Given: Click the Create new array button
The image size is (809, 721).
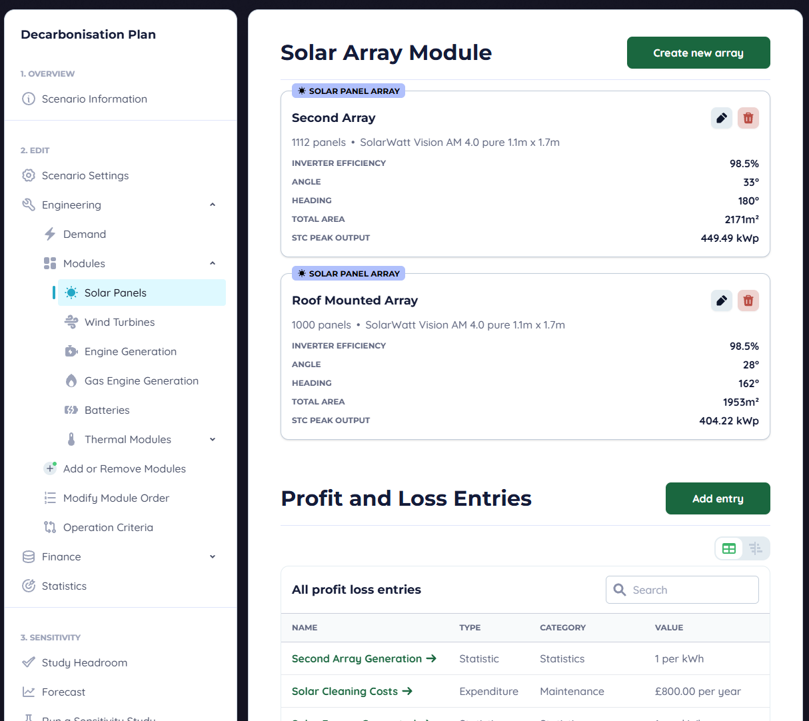Looking at the screenshot, I should (698, 53).
